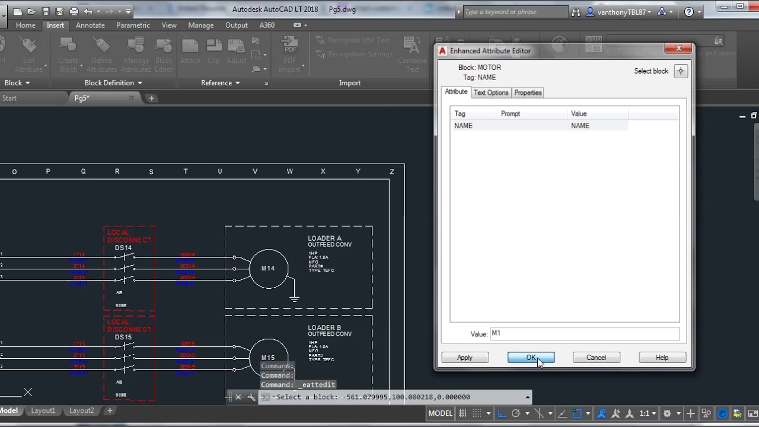This screenshot has height=427, width=759.
Task: Select the NAME row in attribute list
Action: [x=540, y=126]
